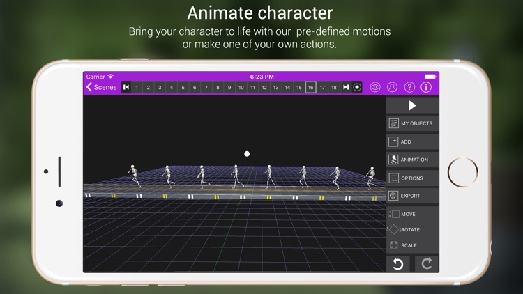Image resolution: width=523 pixels, height=294 pixels.
Task: Redo the last action
Action: [427, 264]
